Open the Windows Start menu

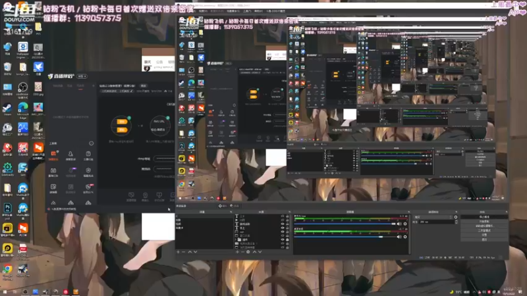tap(5, 292)
